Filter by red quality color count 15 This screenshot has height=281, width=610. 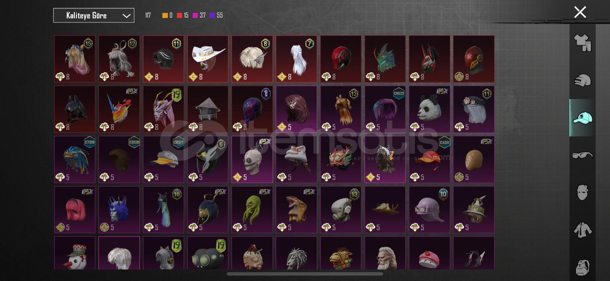pos(183,15)
